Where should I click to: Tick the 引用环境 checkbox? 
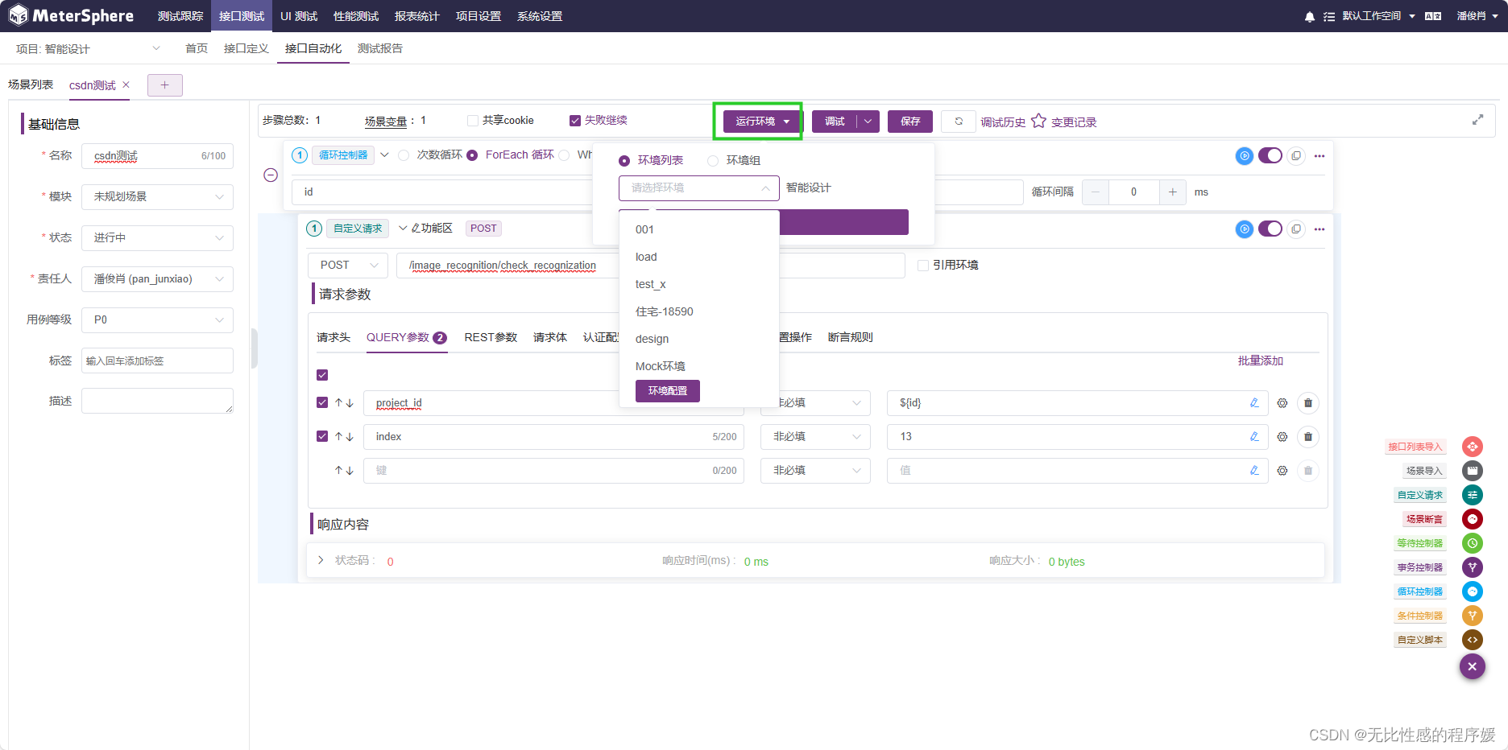[x=923, y=266]
